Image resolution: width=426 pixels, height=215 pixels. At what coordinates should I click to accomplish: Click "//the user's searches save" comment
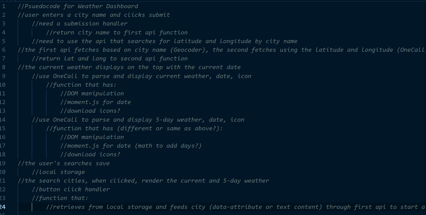pyautogui.click(x=64, y=163)
